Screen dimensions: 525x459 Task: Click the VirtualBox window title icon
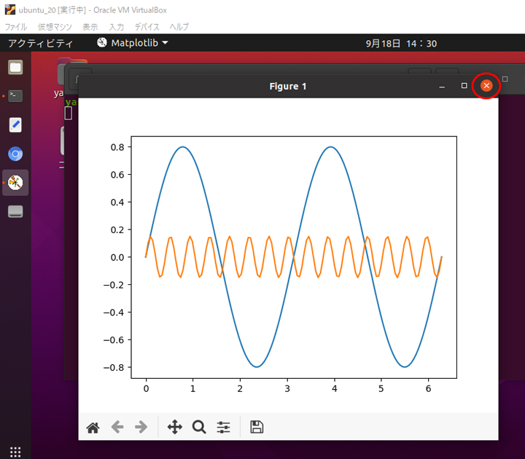coord(10,9)
